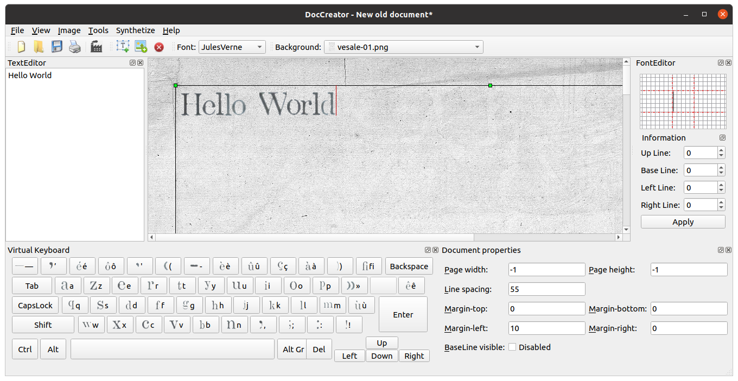Click the Right arrow virtual key
Image resolution: width=738 pixels, height=381 pixels.
414,356
